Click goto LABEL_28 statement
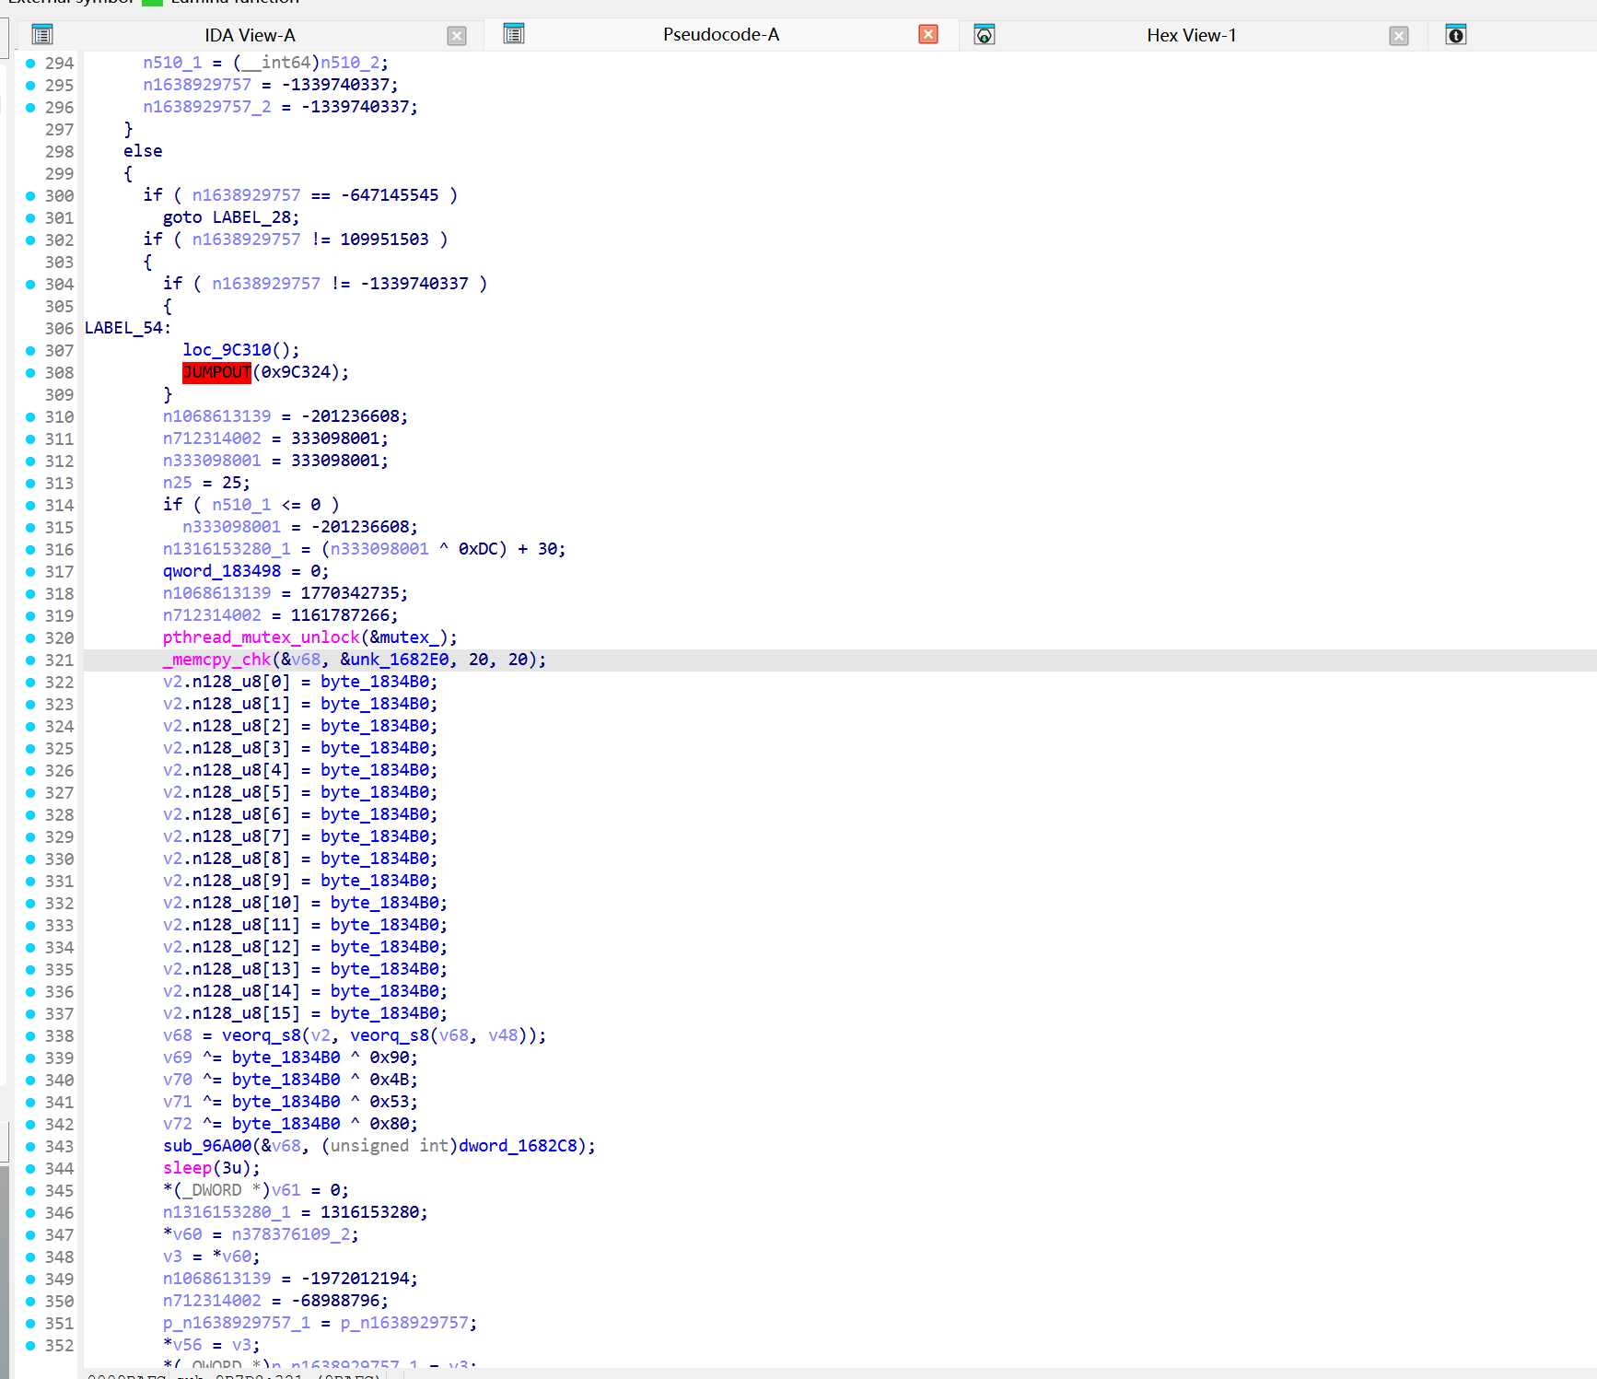 pos(230,217)
